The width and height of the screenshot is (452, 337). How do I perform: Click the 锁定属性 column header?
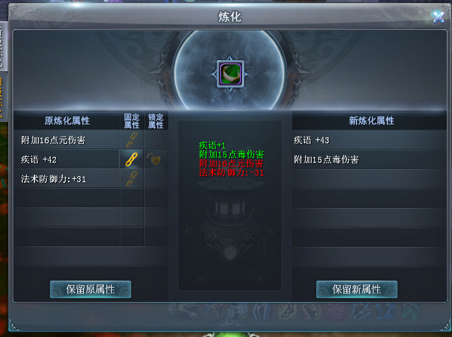[156, 121]
